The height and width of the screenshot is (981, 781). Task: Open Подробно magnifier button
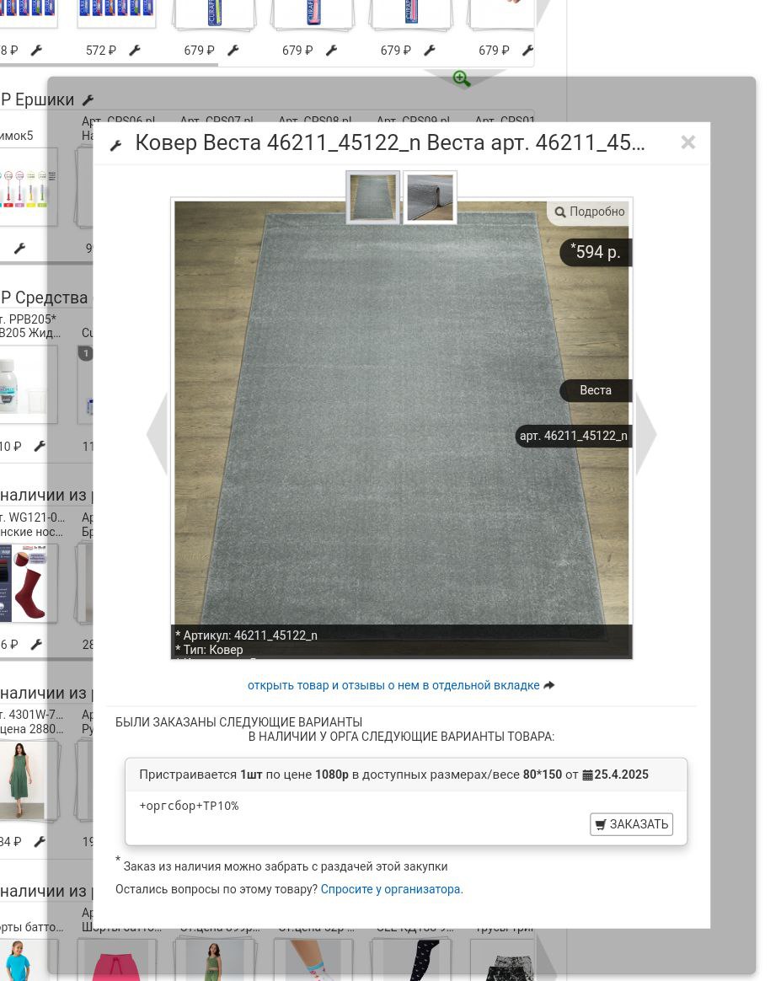589,212
